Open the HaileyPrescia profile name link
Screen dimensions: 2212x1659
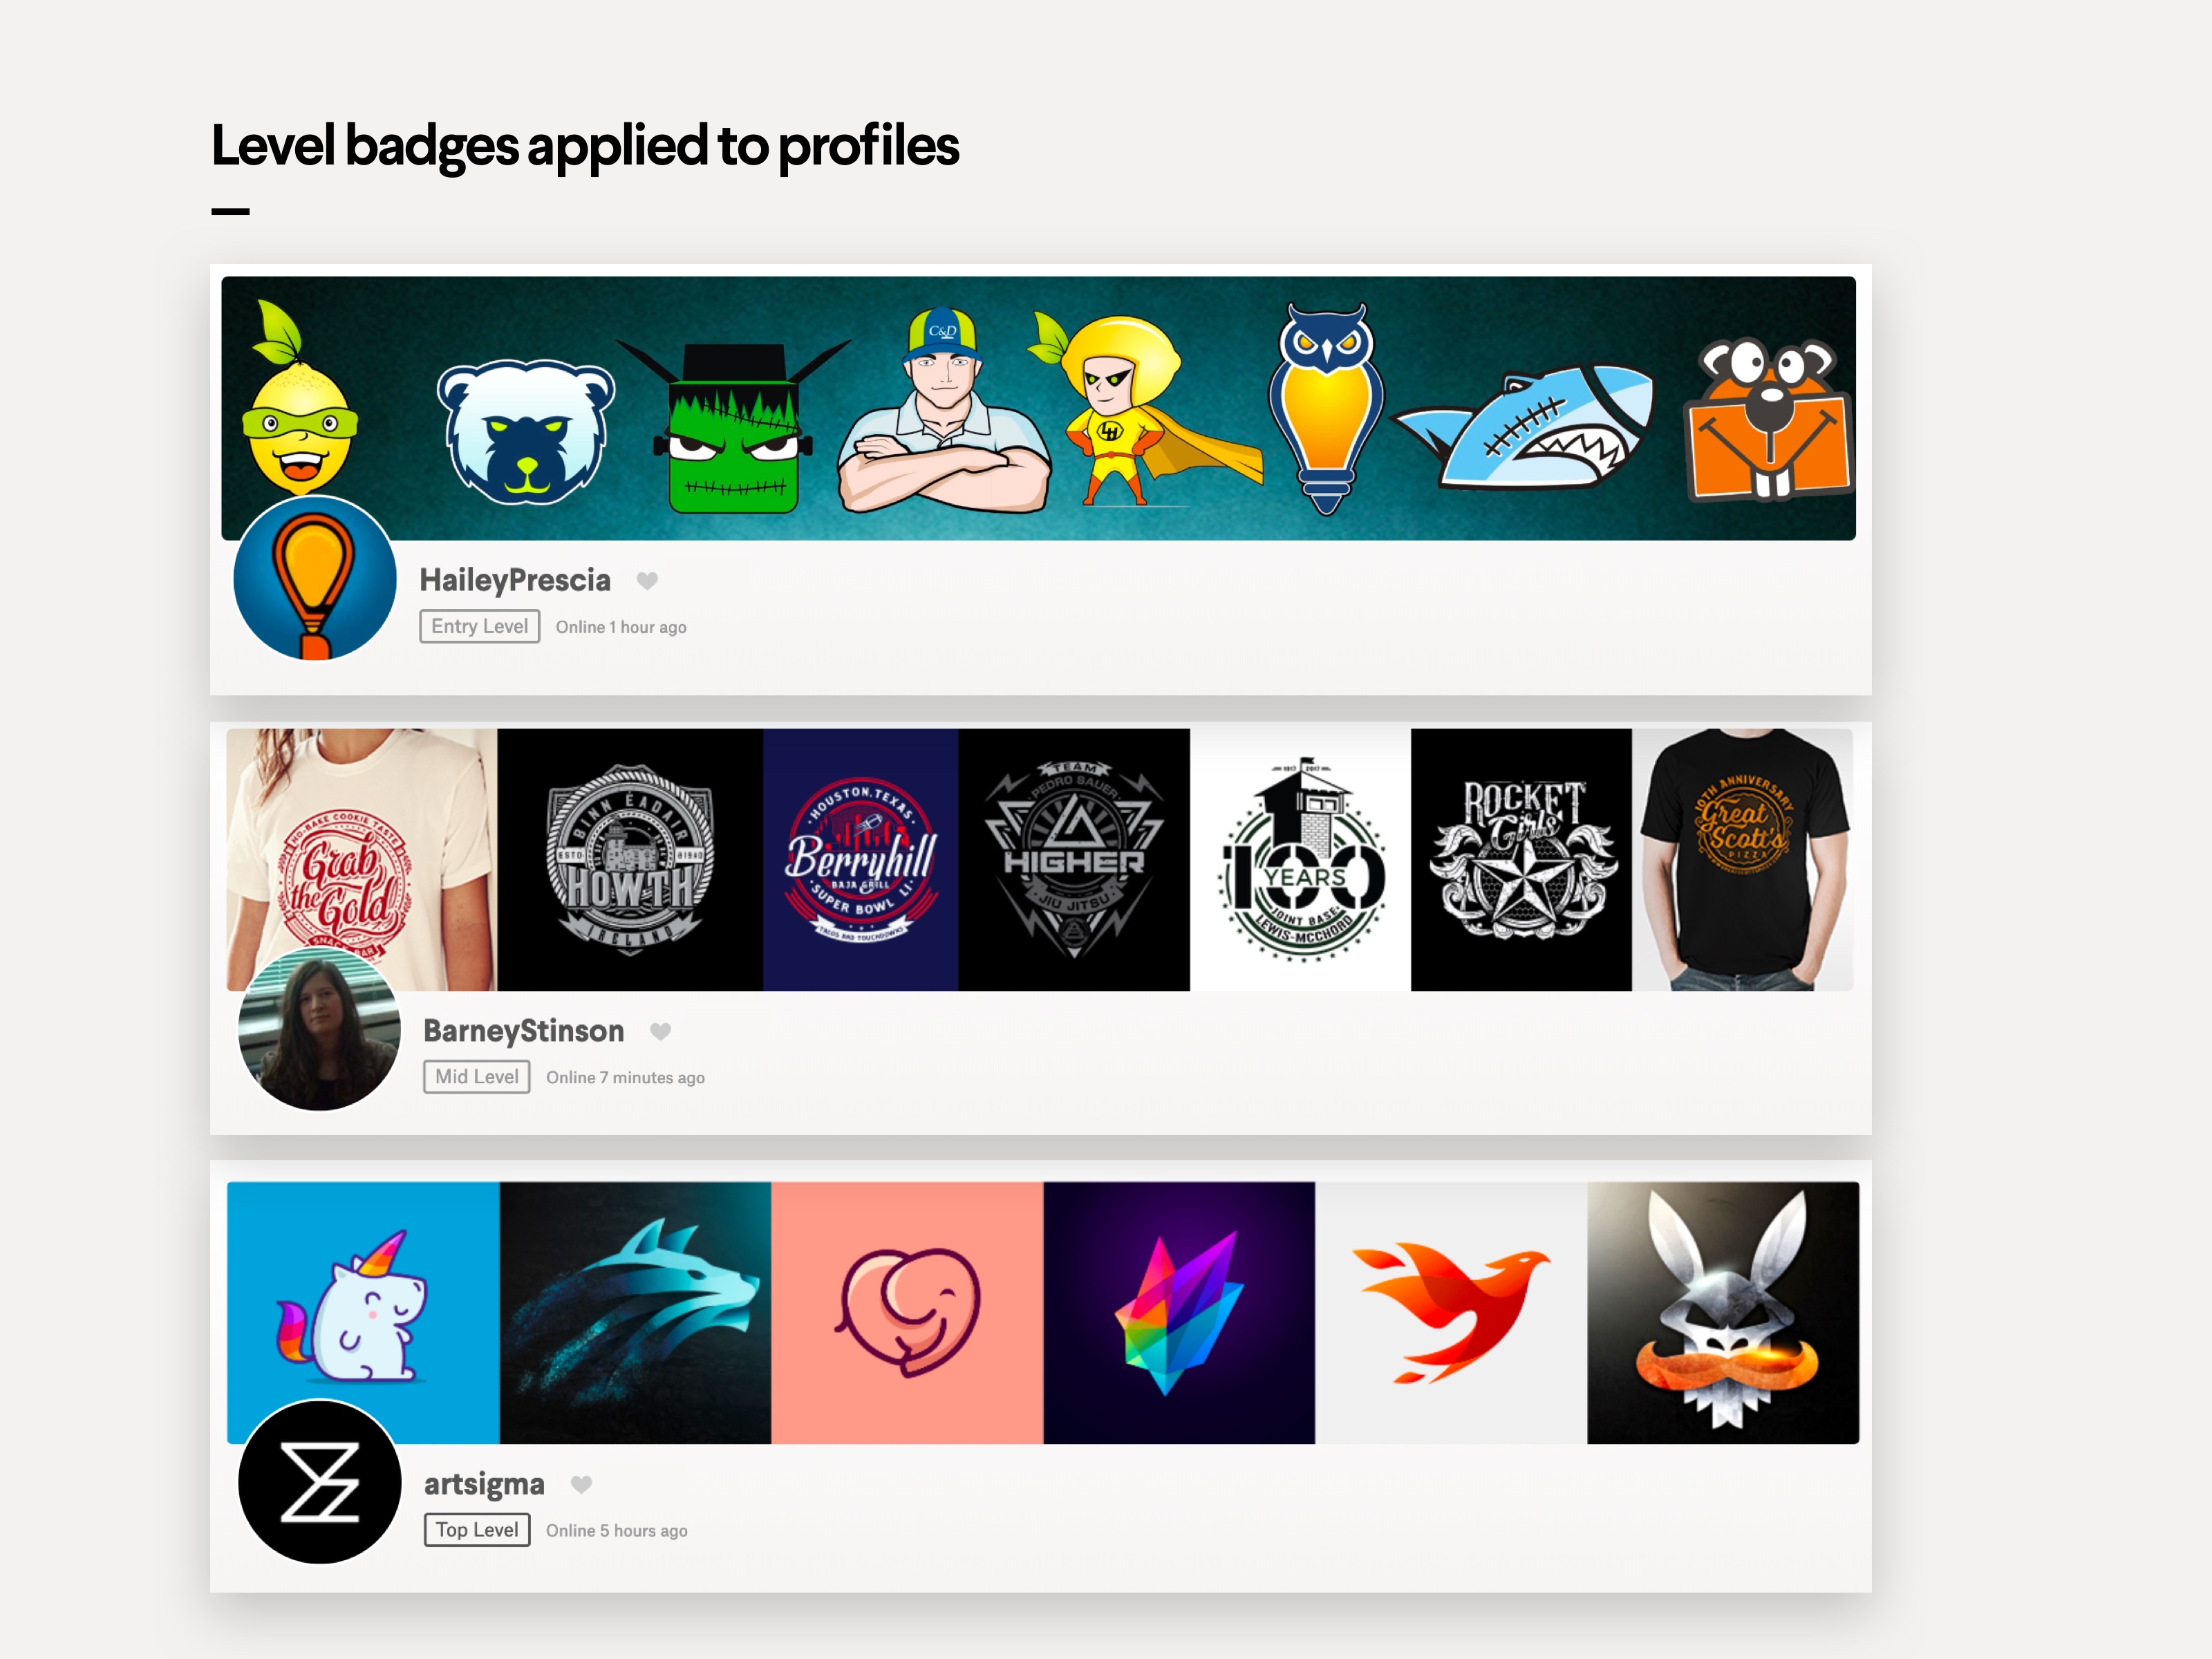pos(514,580)
